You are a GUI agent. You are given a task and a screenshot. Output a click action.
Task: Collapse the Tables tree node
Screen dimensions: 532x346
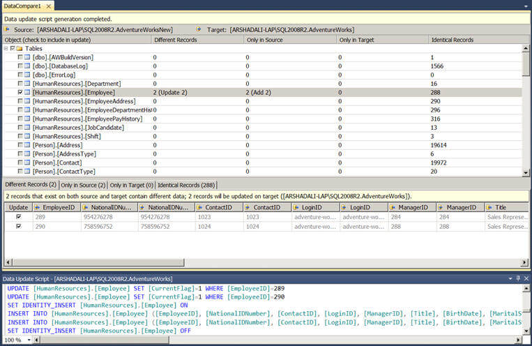tap(6, 49)
